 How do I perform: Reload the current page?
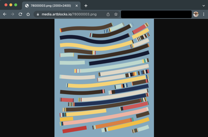tap(20, 14)
